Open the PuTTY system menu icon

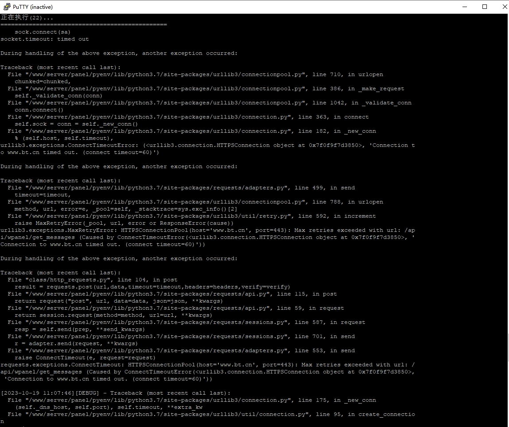point(7,7)
